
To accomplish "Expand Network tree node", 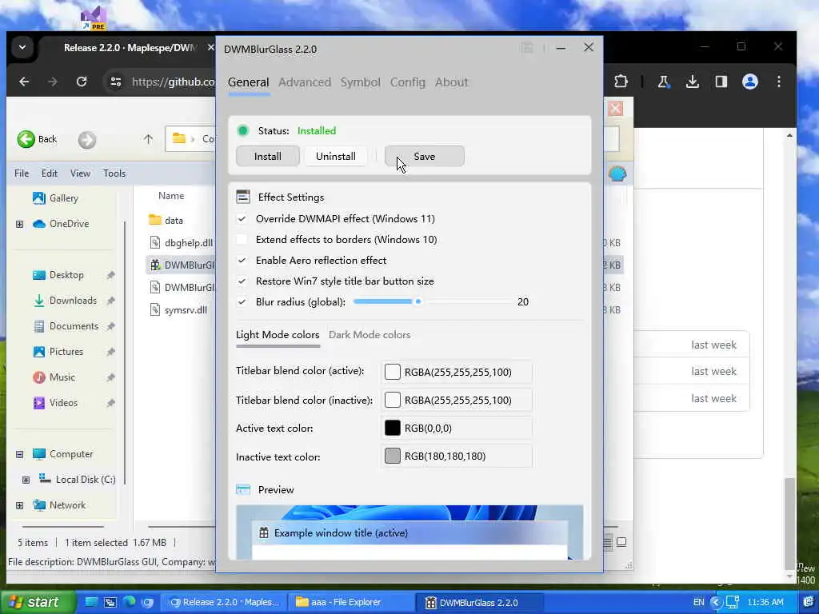I will click(19, 505).
